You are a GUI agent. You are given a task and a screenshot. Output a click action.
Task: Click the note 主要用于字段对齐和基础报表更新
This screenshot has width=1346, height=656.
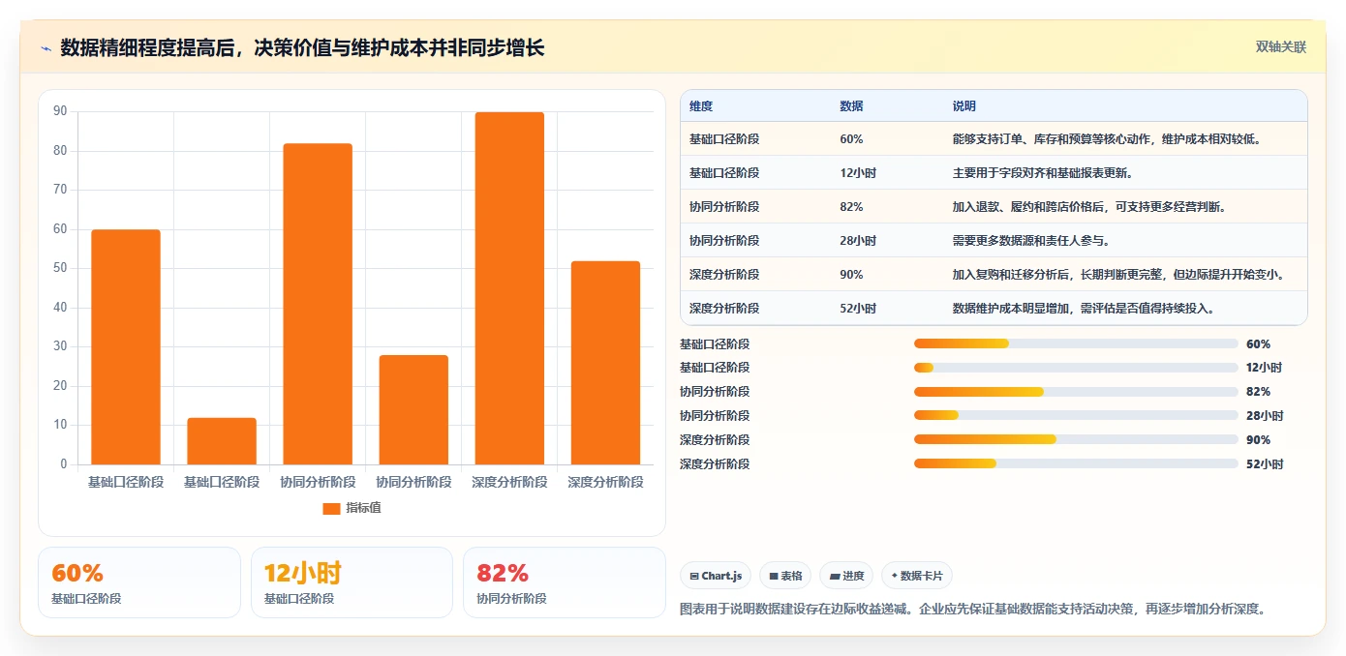1043,173
